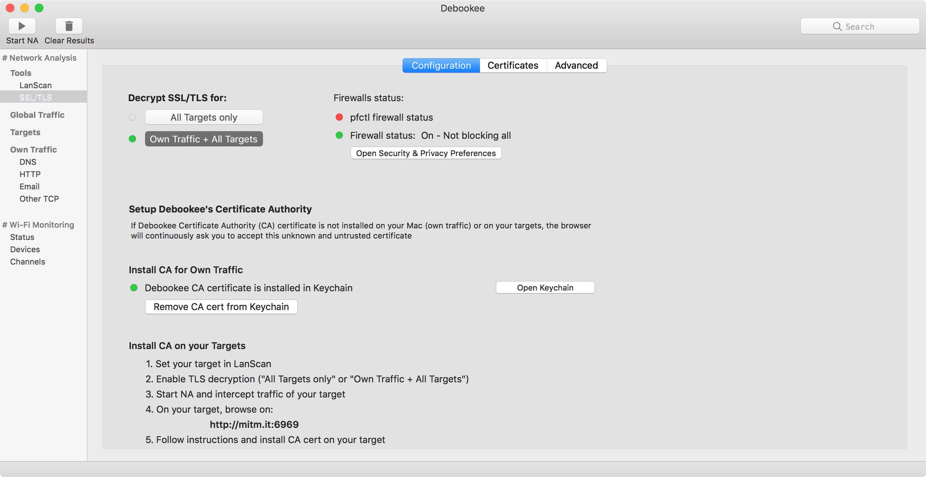This screenshot has height=477, width=926.
Task: Click the Search input field
Action: (861, 26)
